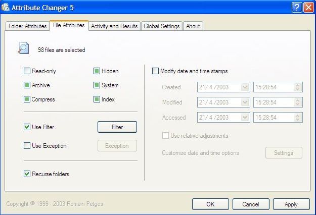Enable Modify date and time stamps
The height and width of the screenshot is (215, 316).
tap(155, 71)
